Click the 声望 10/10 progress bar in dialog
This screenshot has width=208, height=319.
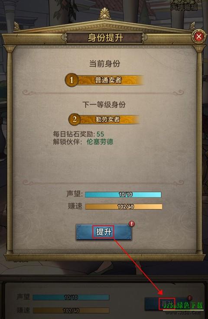[123, 195]
